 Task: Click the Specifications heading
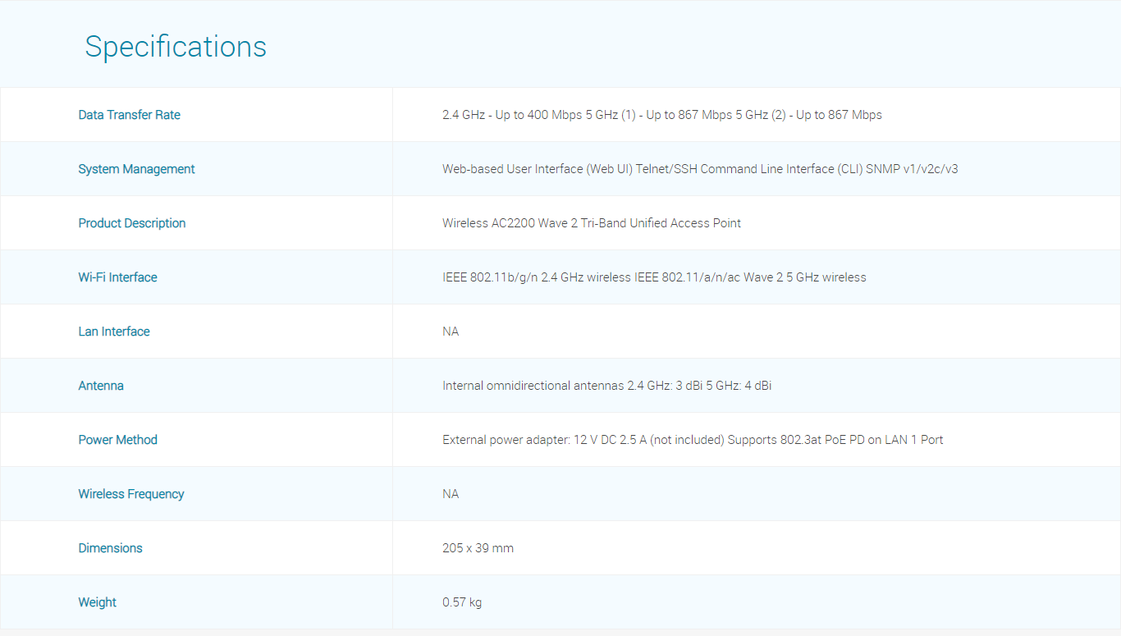tap(176, 47)
